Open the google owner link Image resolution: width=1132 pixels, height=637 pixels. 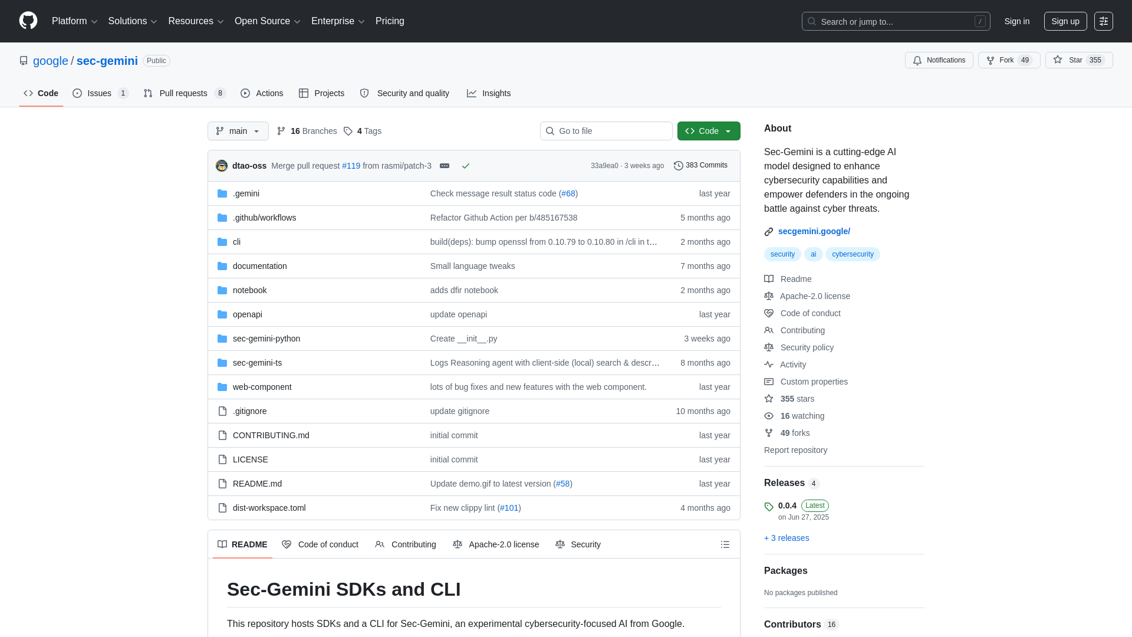[x=51, y=61]
